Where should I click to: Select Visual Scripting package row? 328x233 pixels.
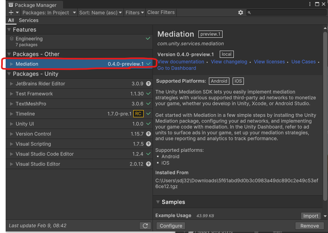tap(79, 144)
